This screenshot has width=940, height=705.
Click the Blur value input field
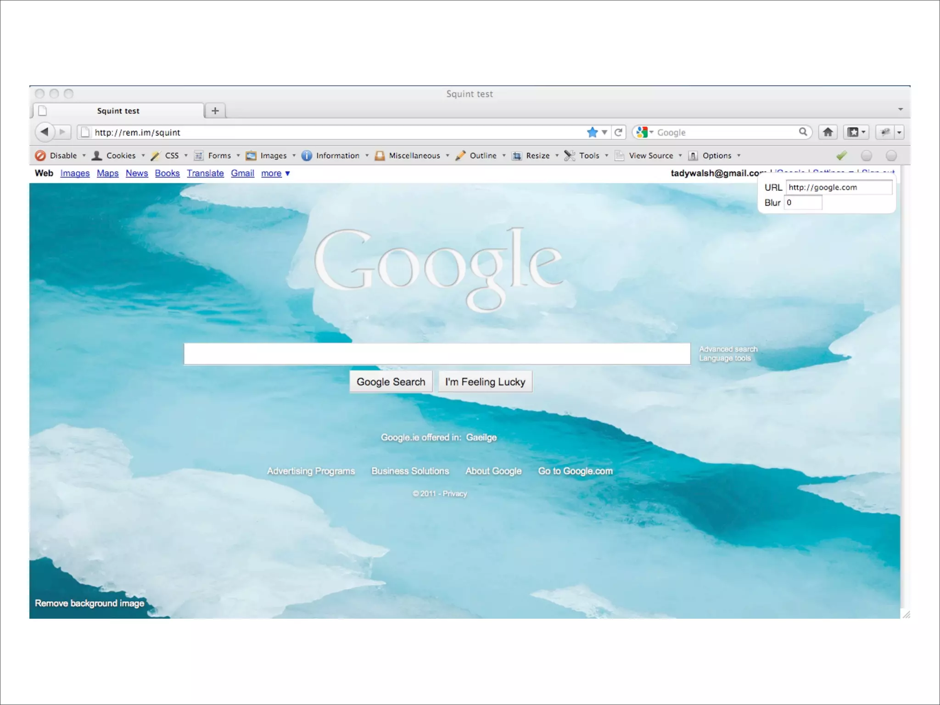click(803, 202)
